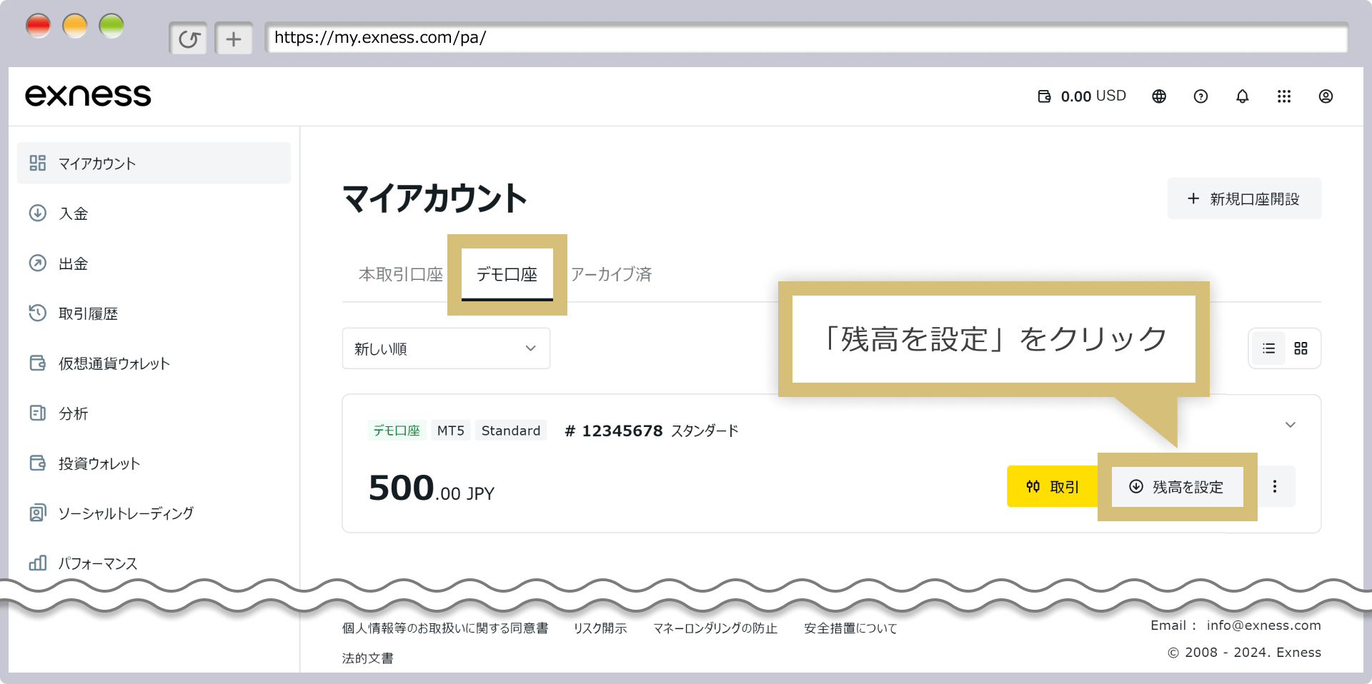Screen dimensions: 1372x684
Task: Open ソーシャルトレーディング in the sidebar
Action: 111,513
